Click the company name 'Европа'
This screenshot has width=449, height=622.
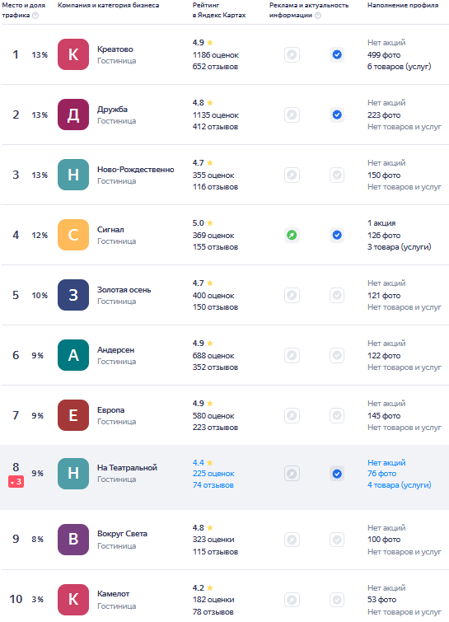[x=110, y=410]
